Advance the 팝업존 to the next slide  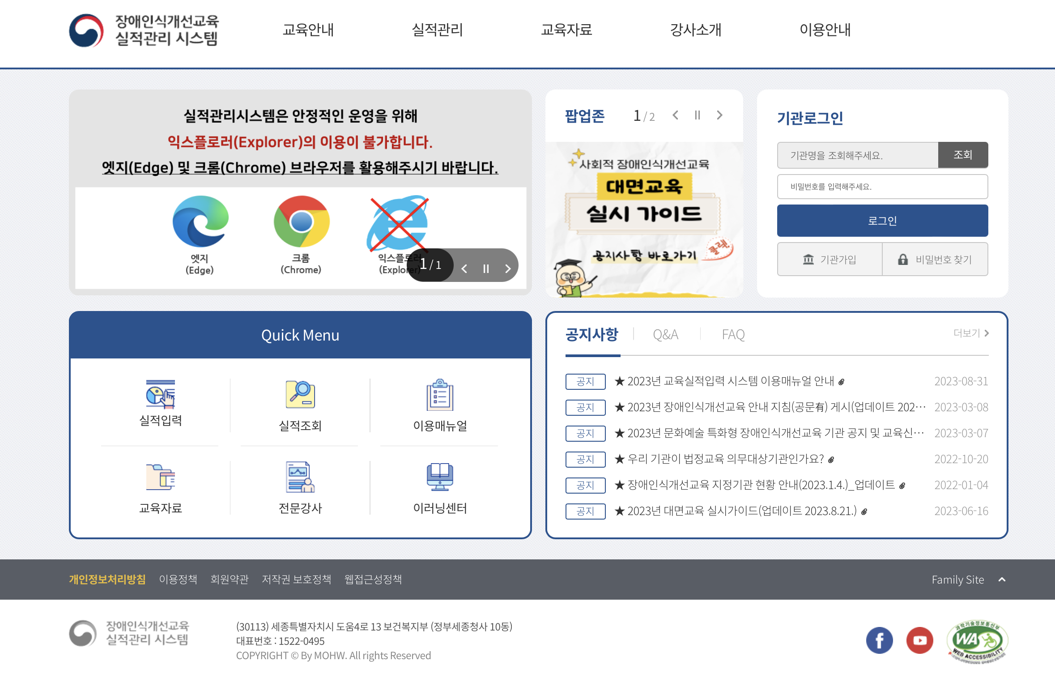pyautogui.click(x=719, y=115)
